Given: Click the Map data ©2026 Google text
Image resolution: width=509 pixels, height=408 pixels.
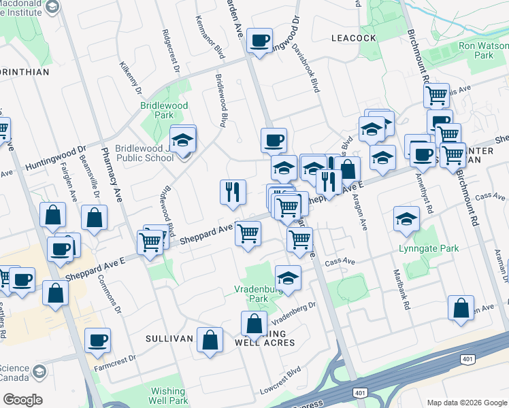Looking at the screenshot, I should tap(467, 403).
